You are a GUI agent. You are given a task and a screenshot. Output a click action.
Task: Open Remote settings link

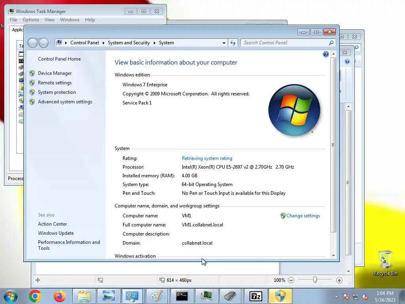[x=55, y=83]
